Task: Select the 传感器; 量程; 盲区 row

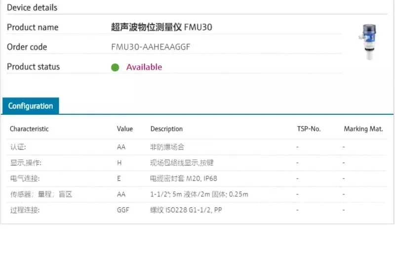Action: 197,194
